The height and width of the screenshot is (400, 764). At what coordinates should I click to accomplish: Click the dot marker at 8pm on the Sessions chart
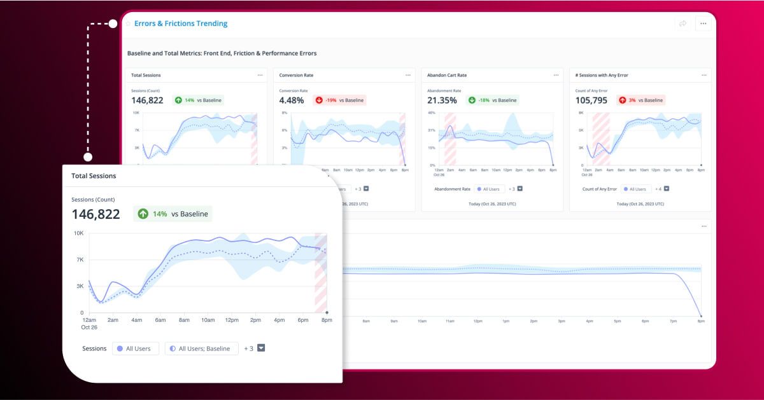click(x=326, y=312)
